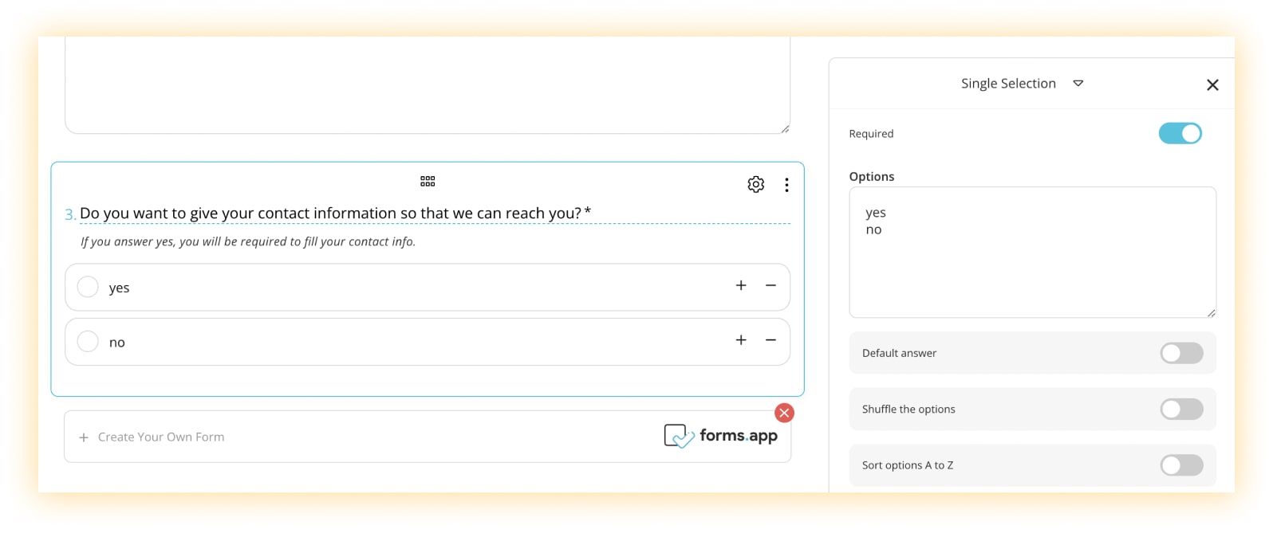The image size is (1273, 533).
Task: Dismiss the forms.app branding banner
Action: 784,413
